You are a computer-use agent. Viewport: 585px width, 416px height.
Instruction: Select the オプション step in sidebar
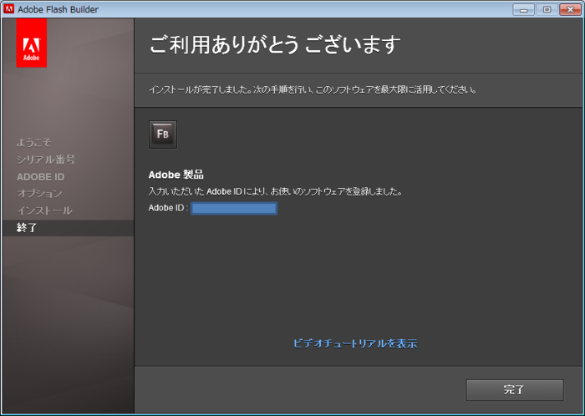click(39, 194)
